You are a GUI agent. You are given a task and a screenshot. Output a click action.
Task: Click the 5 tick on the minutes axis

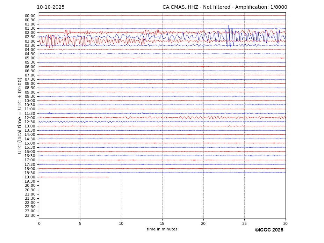(80, 223)
